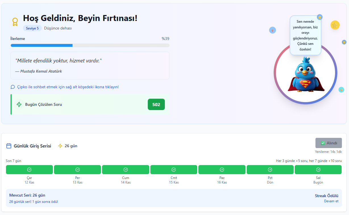
Task: Click the 'Her 3 günde +5 soru' info text
Action: (309, 161)
